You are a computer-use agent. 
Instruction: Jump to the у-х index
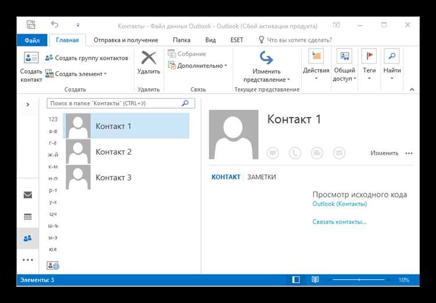coord(53,202)
